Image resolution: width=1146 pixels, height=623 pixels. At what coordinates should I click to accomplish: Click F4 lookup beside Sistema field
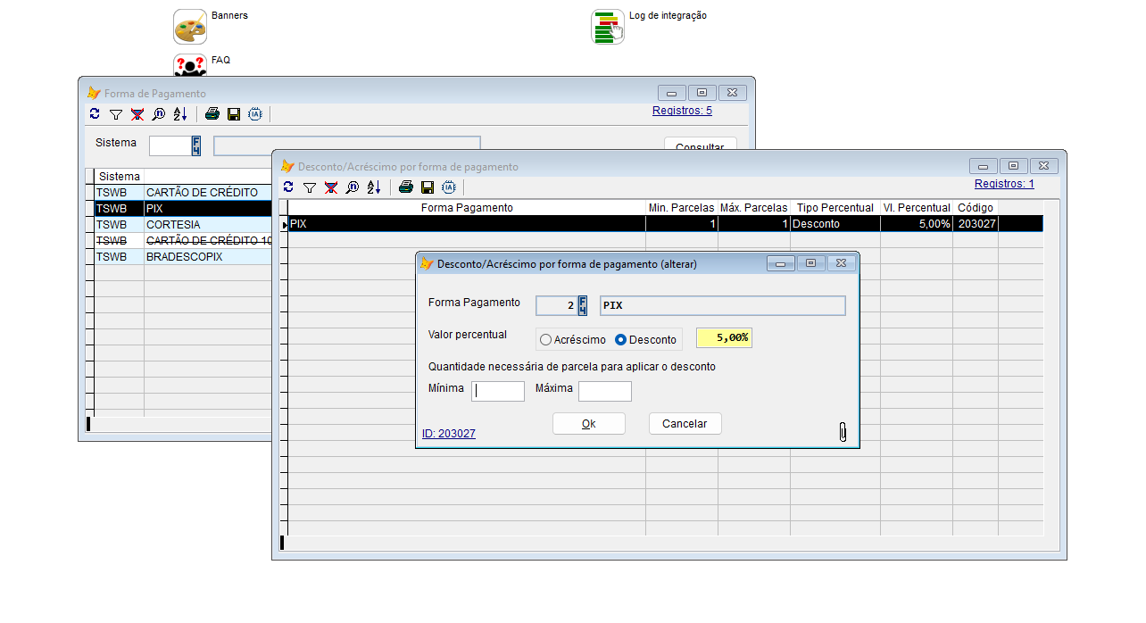196,146
